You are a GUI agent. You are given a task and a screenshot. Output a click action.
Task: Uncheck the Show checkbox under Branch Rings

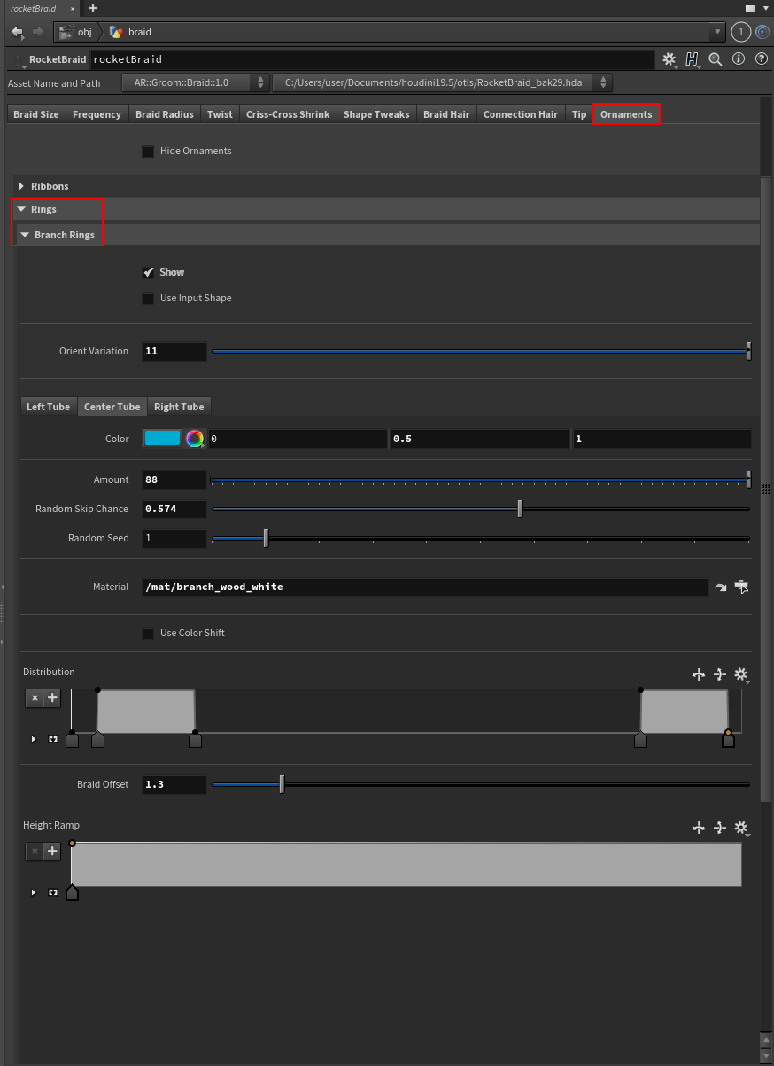tap(148, 273)
